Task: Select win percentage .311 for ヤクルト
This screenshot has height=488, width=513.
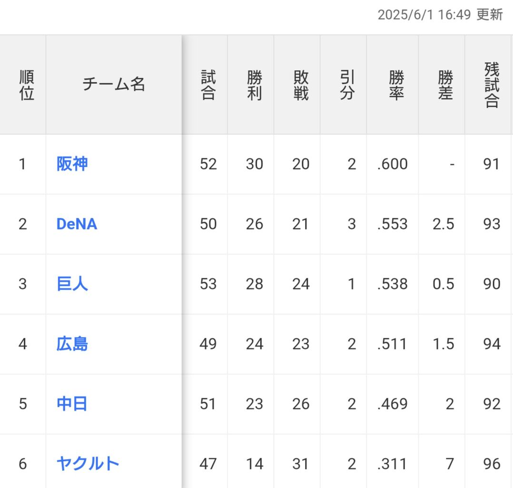Action: click(x=392, y=464)
